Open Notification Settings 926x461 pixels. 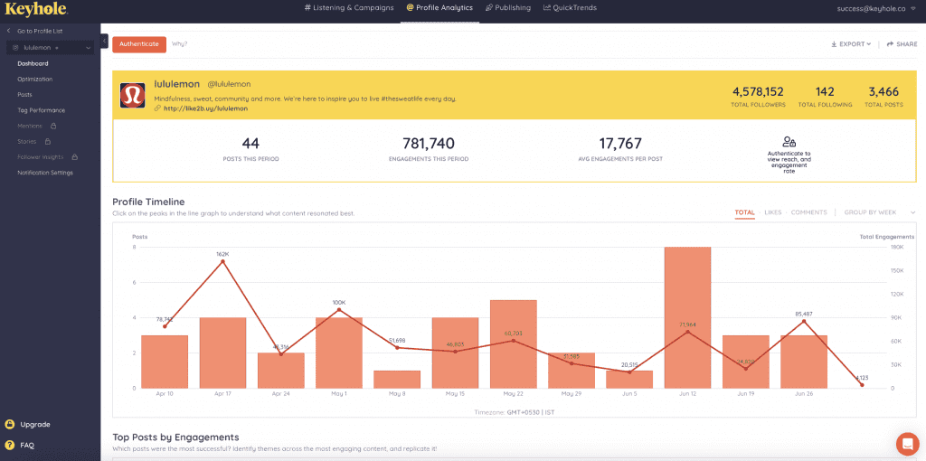tap(45, 173)
